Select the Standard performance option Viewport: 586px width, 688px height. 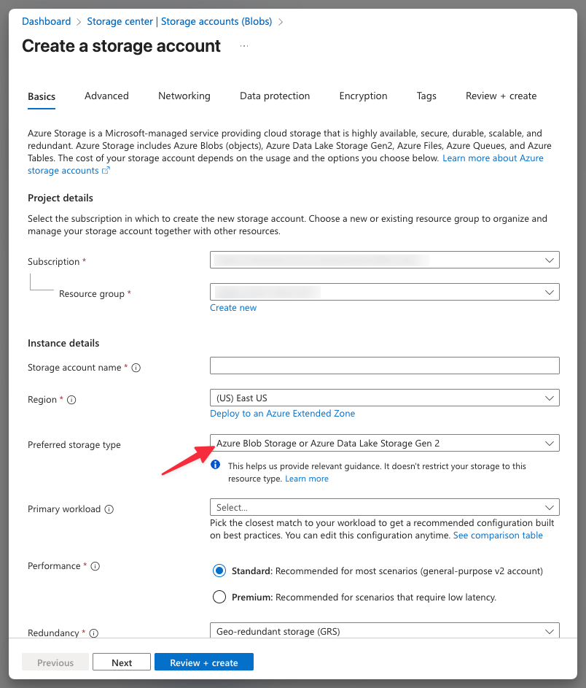[x=219, y=571]
